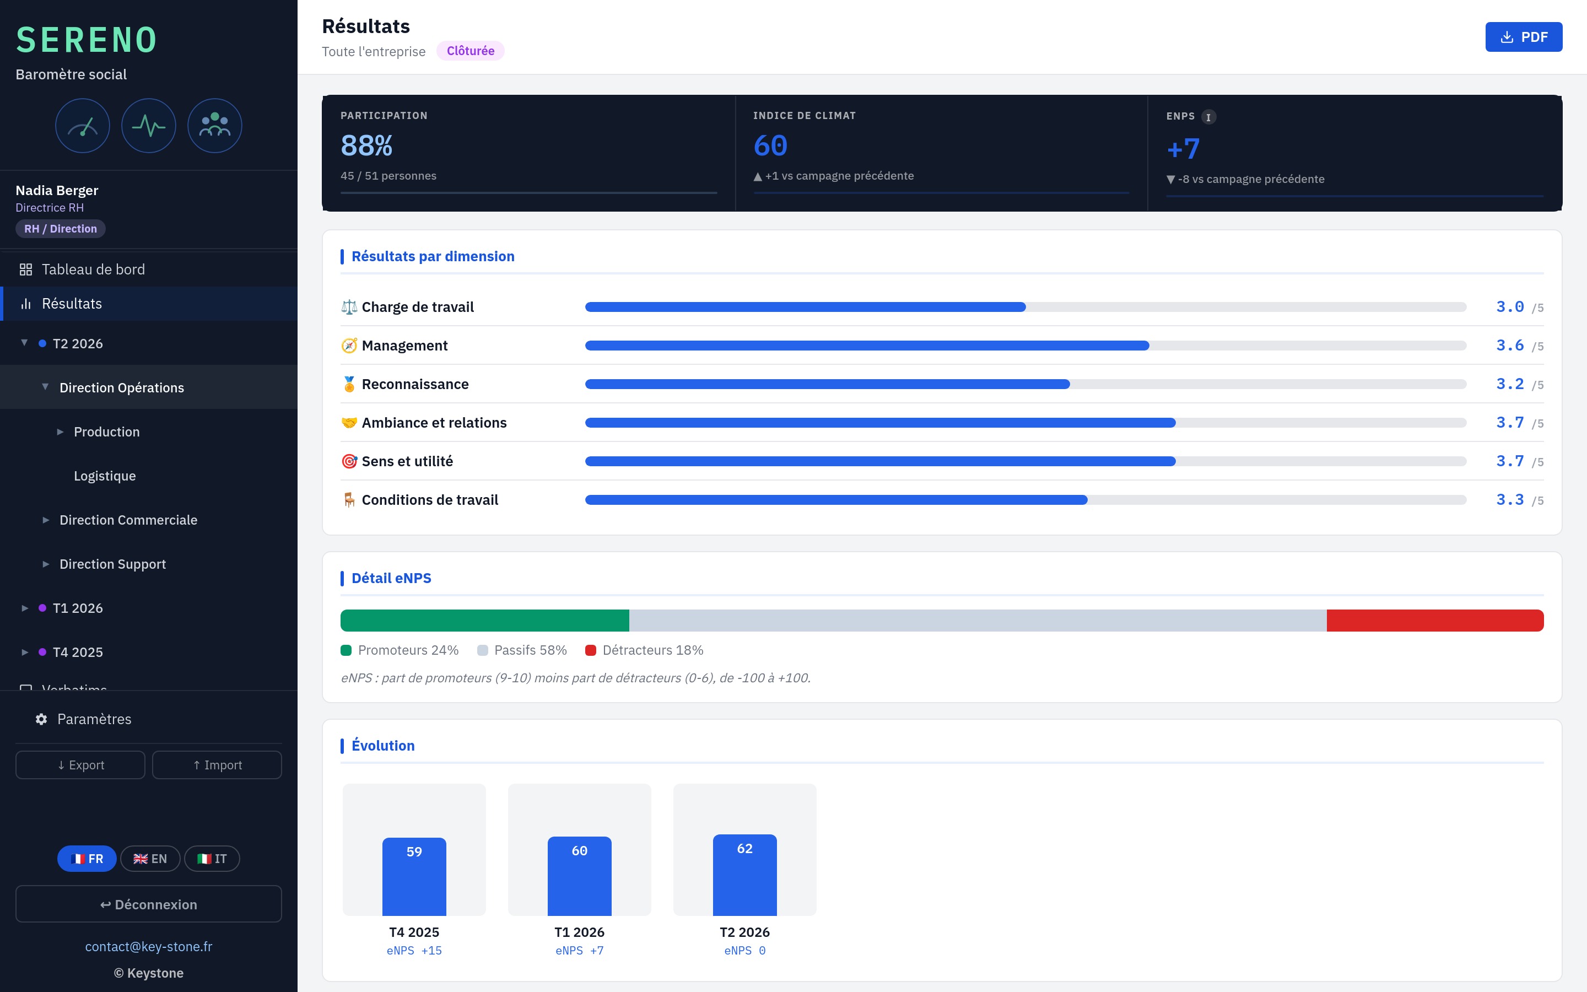Click the heartbeat pulse icon
The width and height of the screenshot is (1587, 992).
(149, 126)
